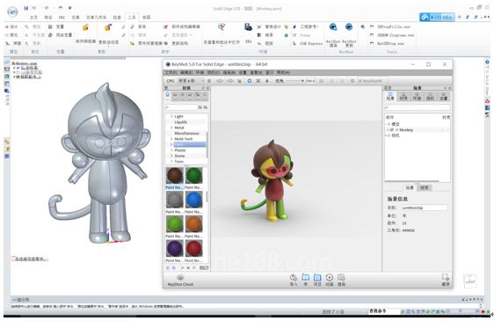
Task: Click the Render icon in KeyShot bottom toolbar
Action: [341, 280]
